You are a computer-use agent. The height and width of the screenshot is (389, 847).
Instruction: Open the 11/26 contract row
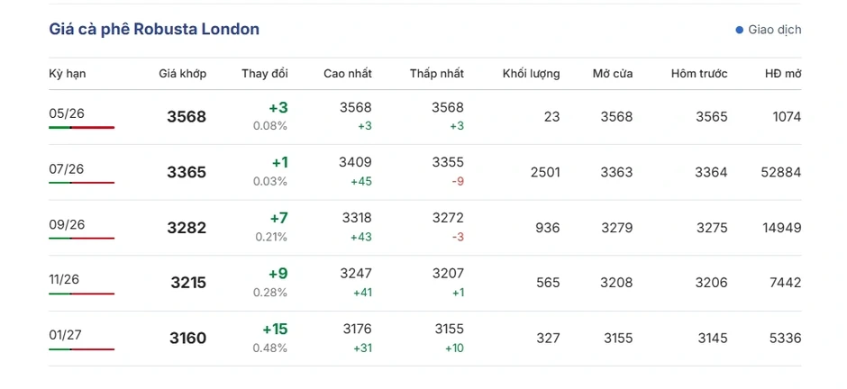(424, 284)
